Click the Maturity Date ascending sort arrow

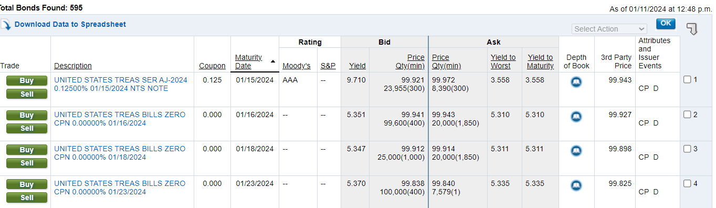272,61
